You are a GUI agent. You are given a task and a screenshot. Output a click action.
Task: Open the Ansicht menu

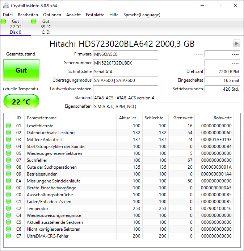point(73,15)
